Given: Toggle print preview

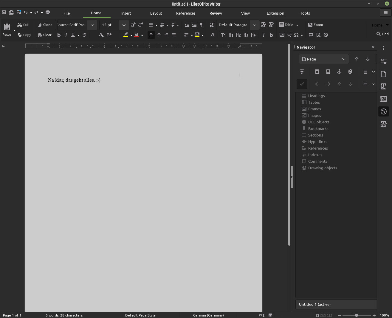Looking at the screenshot, I should click(x=318, y=35).
